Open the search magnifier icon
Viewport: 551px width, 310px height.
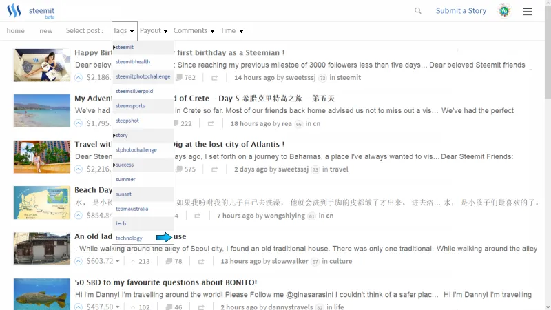coord(418,10)
